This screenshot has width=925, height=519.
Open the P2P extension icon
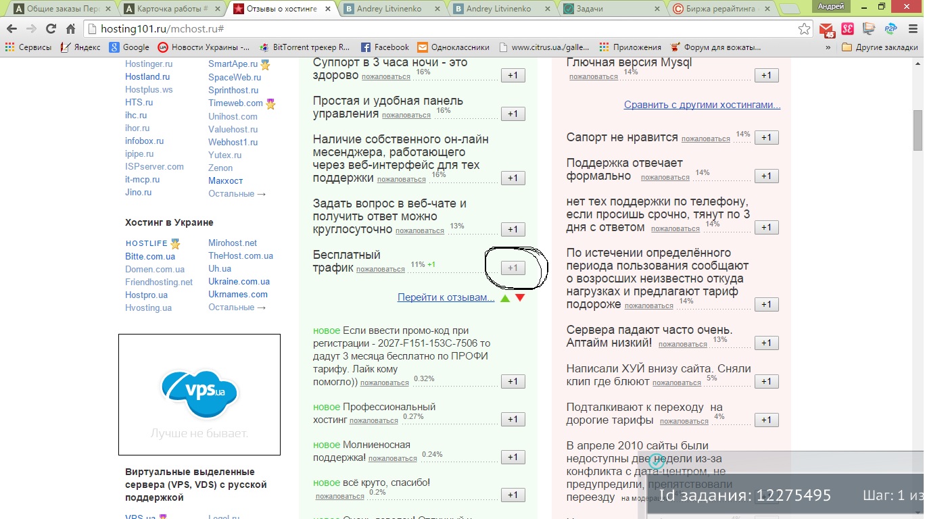[890, 29]
